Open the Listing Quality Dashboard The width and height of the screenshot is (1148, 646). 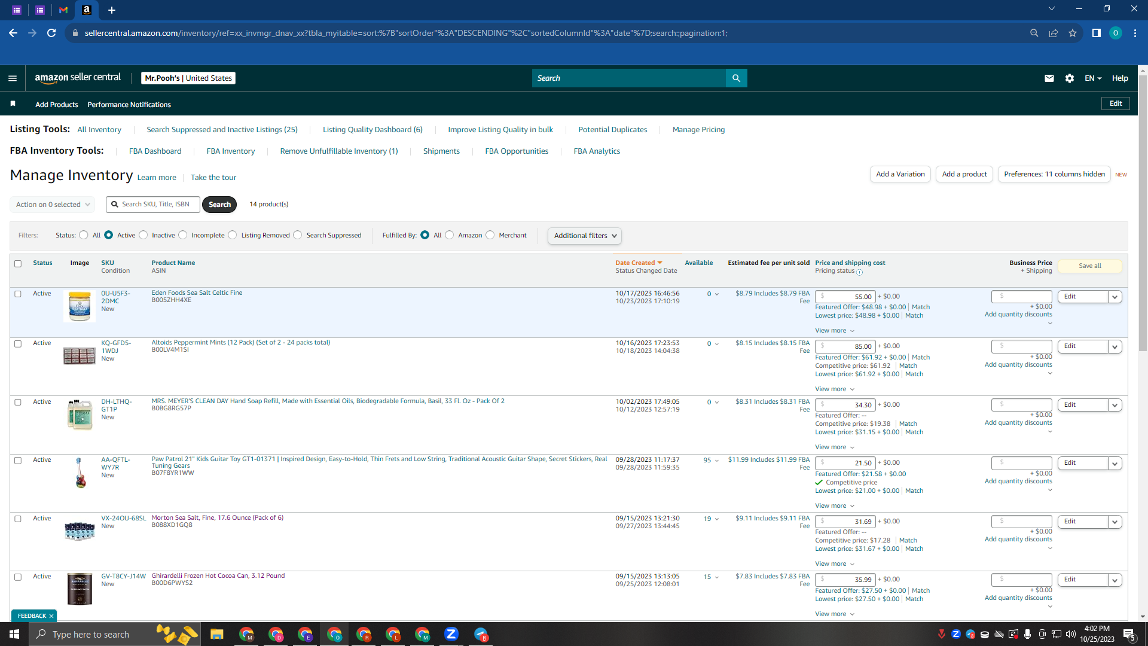pyautogui.click(x=373, y=130)
